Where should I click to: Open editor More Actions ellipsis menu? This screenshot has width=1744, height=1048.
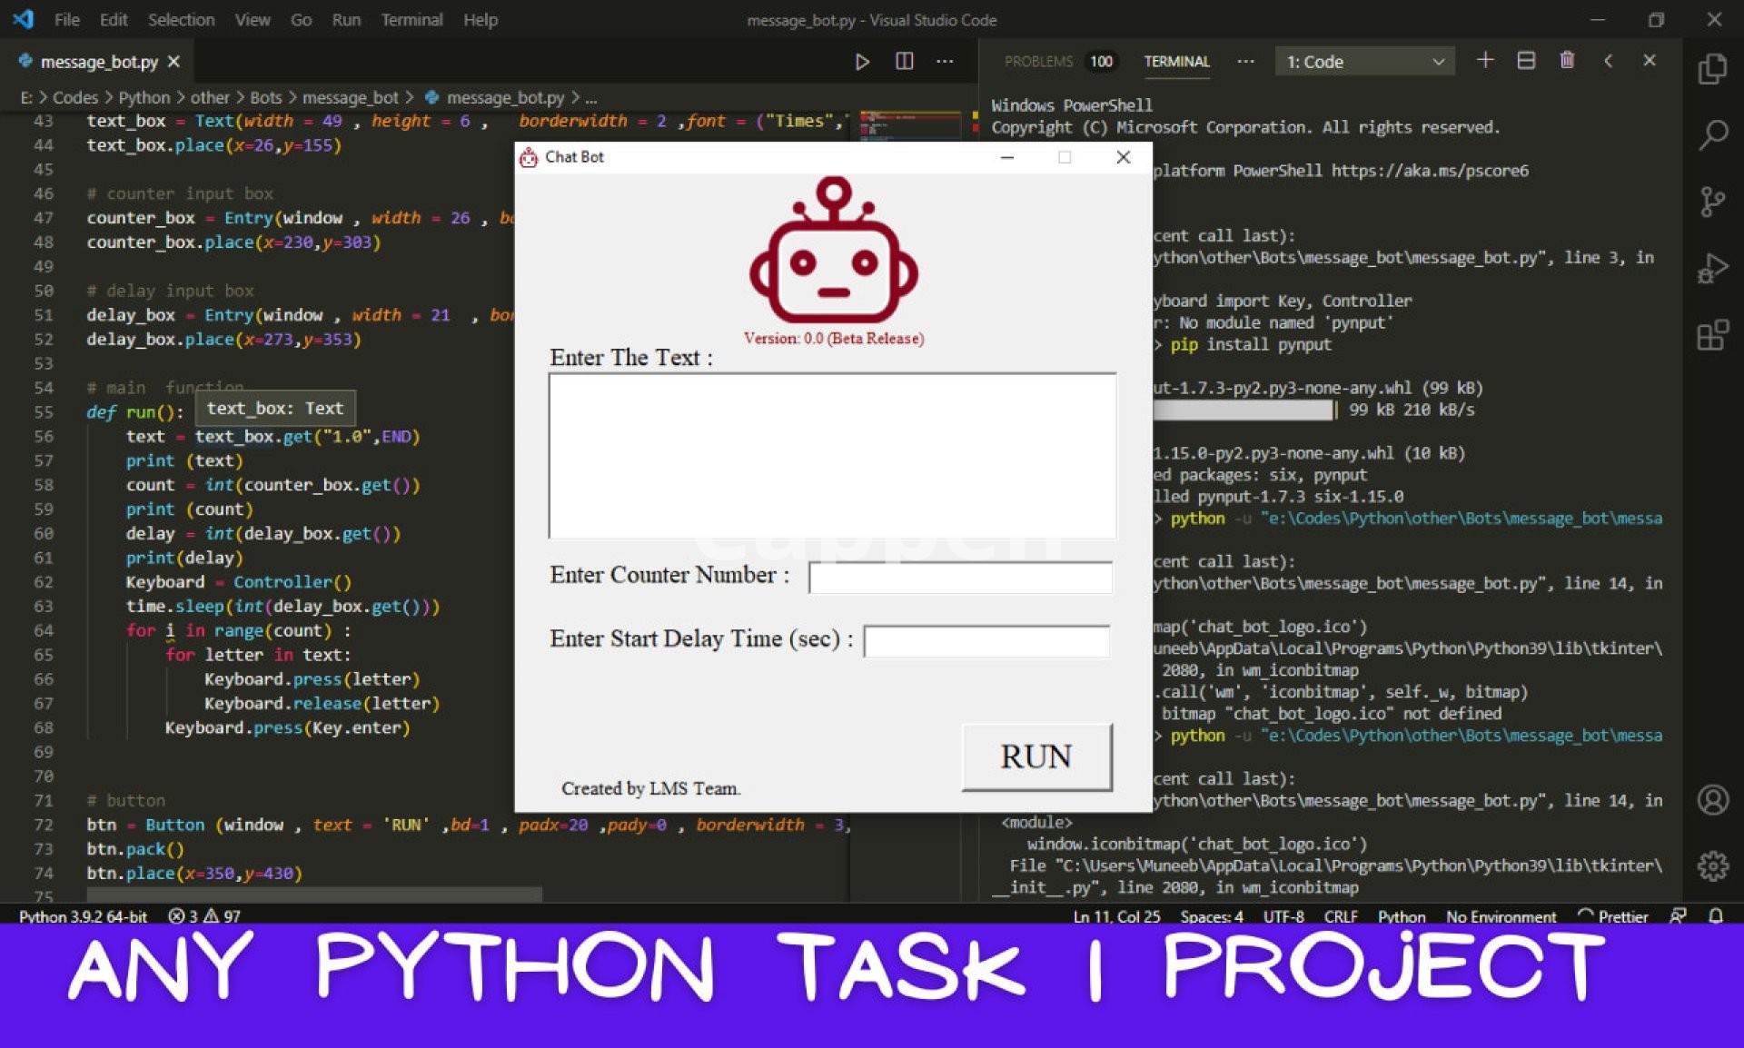(x=945, y=62)
